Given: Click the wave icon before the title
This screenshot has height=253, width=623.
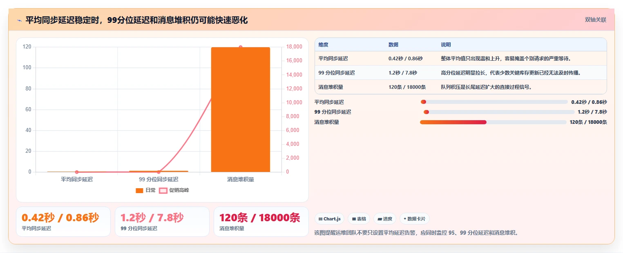Looking at the screenshot, I should coord(19,20).
